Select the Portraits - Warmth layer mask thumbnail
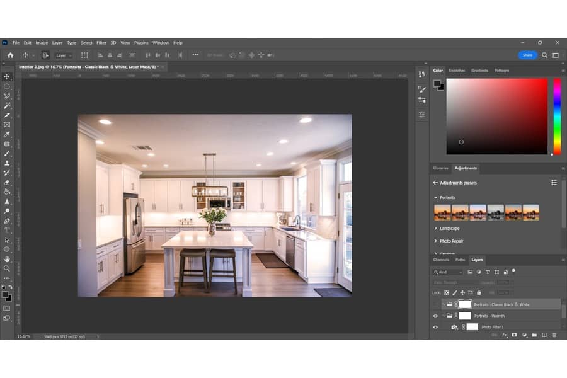 pos(465,316)
